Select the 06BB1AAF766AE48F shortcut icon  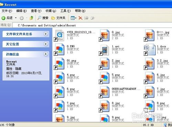(104, 92)
